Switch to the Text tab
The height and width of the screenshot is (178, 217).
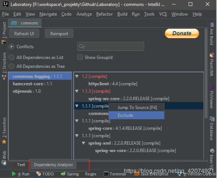21,165
